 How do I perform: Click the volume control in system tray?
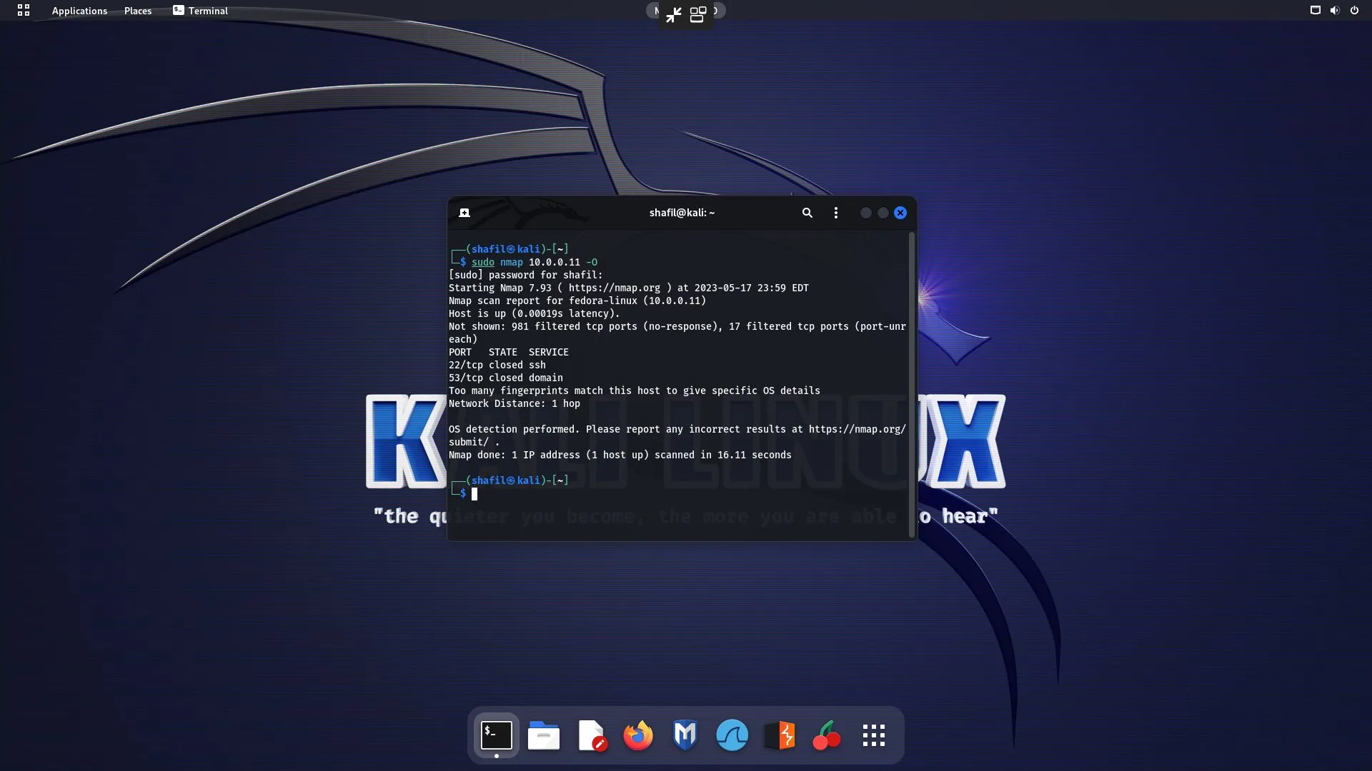[1335, 11]
